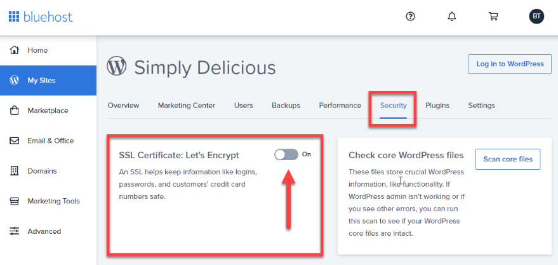Click the Advanced sliders icon
558x265 pixels.
pyautogui.click(x=14, y=231)
